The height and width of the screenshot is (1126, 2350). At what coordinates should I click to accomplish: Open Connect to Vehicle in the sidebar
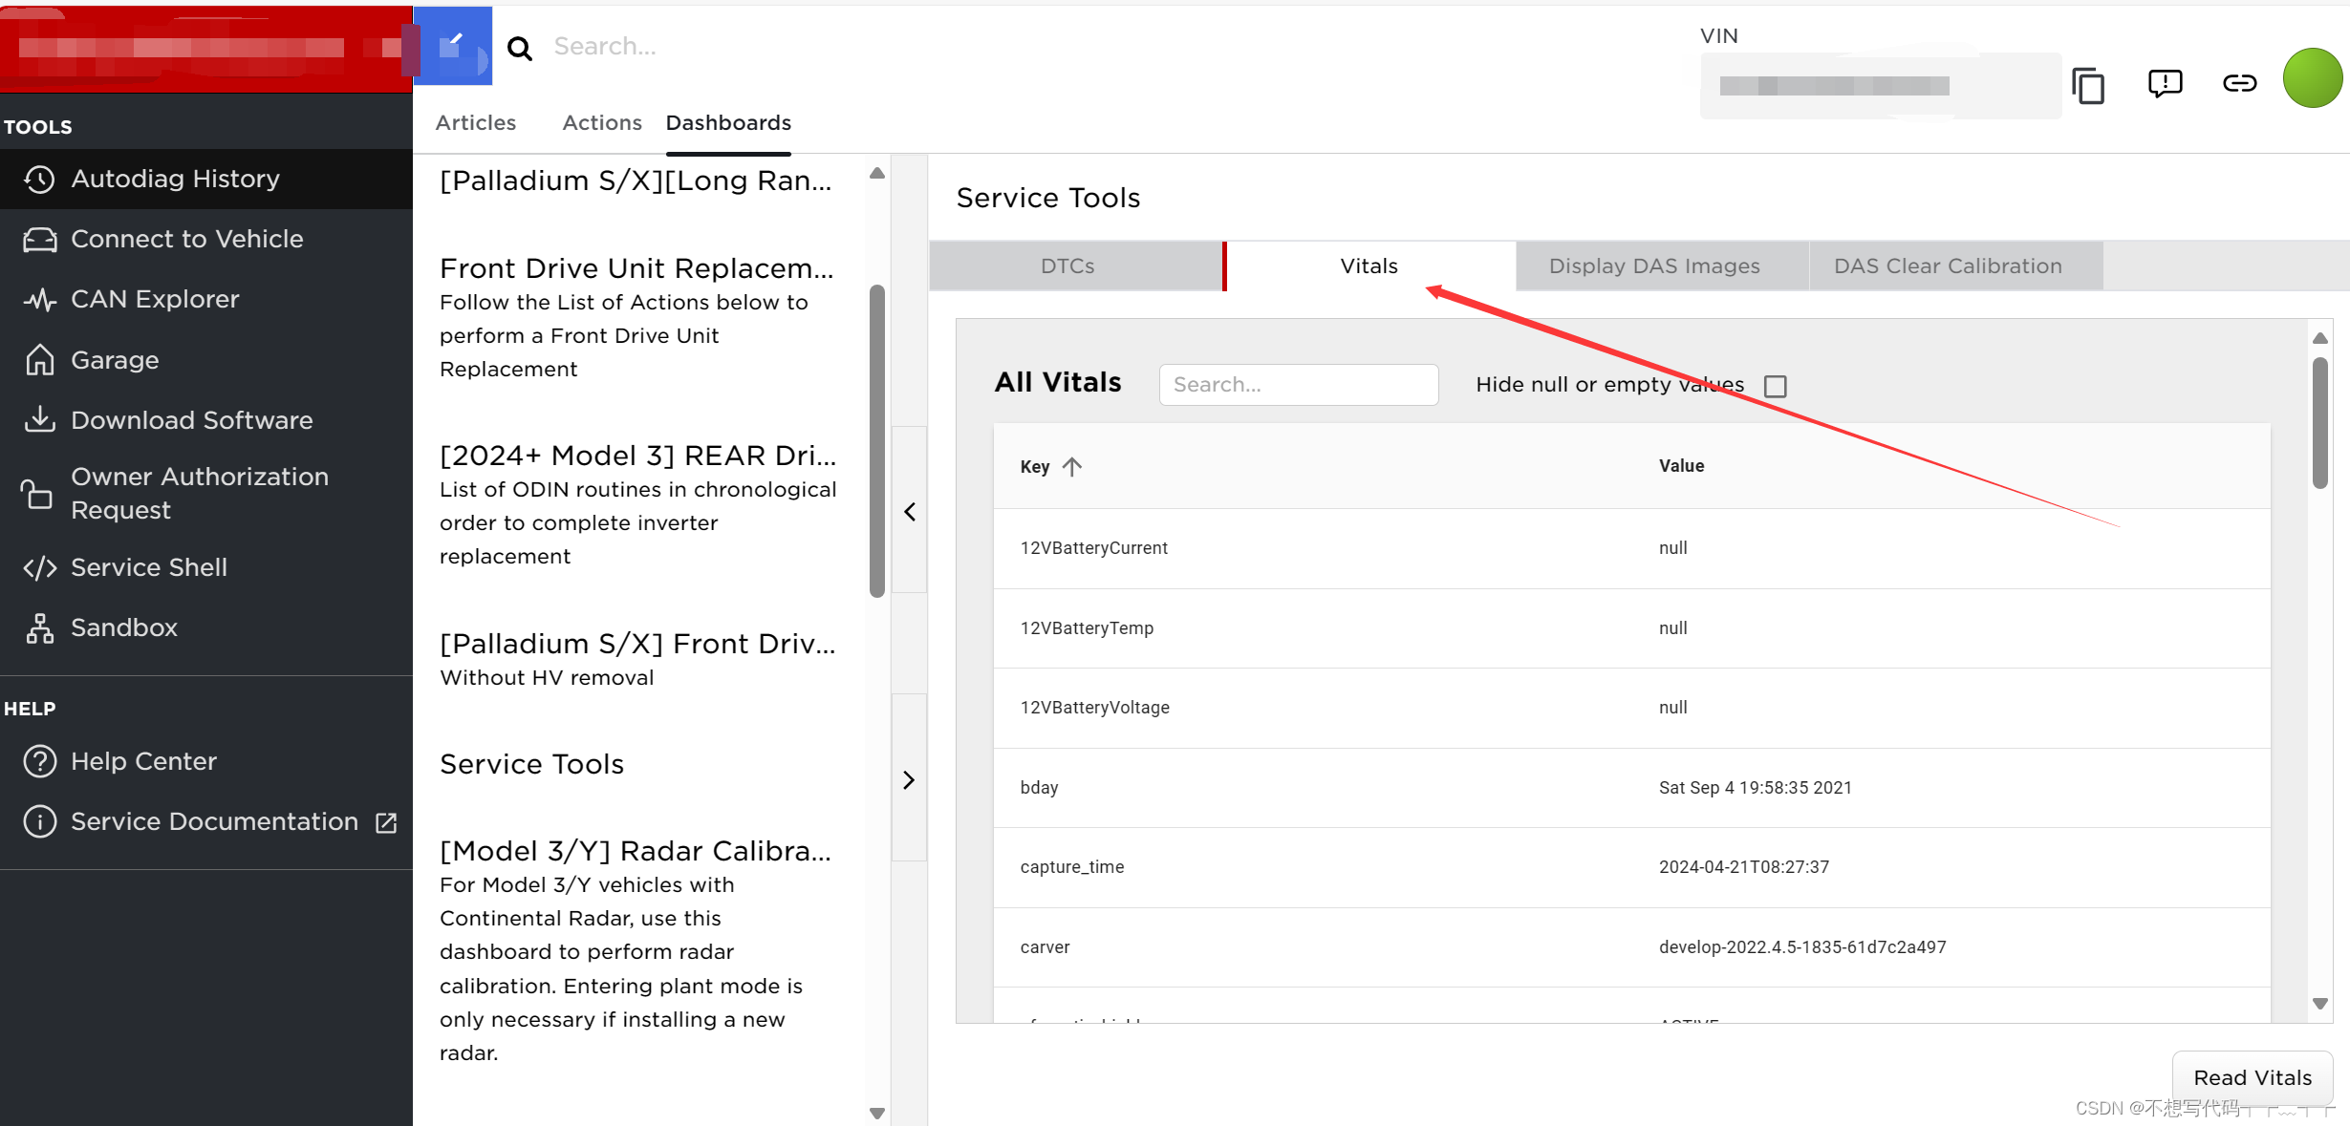click(186, 239)
